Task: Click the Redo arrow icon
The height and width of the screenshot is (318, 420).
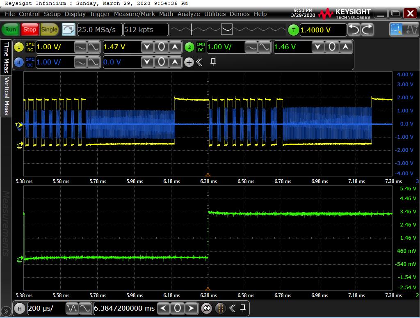Action: 367,30
